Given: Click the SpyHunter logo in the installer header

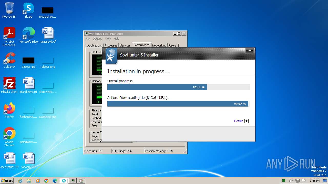Looking at the screenshot, I should pos(111,56).
